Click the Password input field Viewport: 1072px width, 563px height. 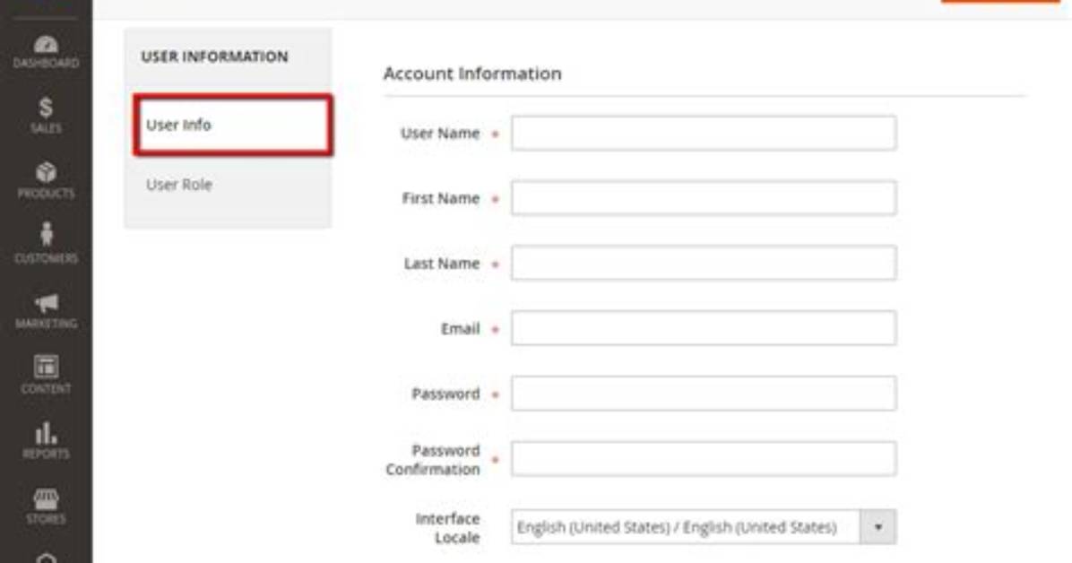click(x=704, y=394)
